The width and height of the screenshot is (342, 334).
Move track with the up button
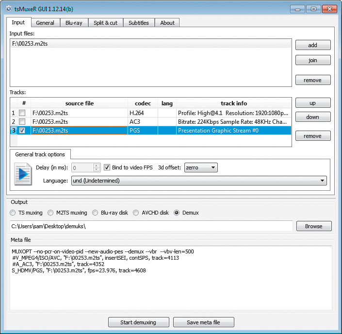313,103
